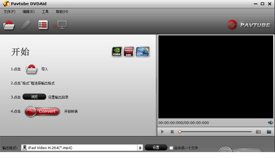Click the 开始 heading text
The width and height of the screenshot is (275, 158).
[20, 52]
